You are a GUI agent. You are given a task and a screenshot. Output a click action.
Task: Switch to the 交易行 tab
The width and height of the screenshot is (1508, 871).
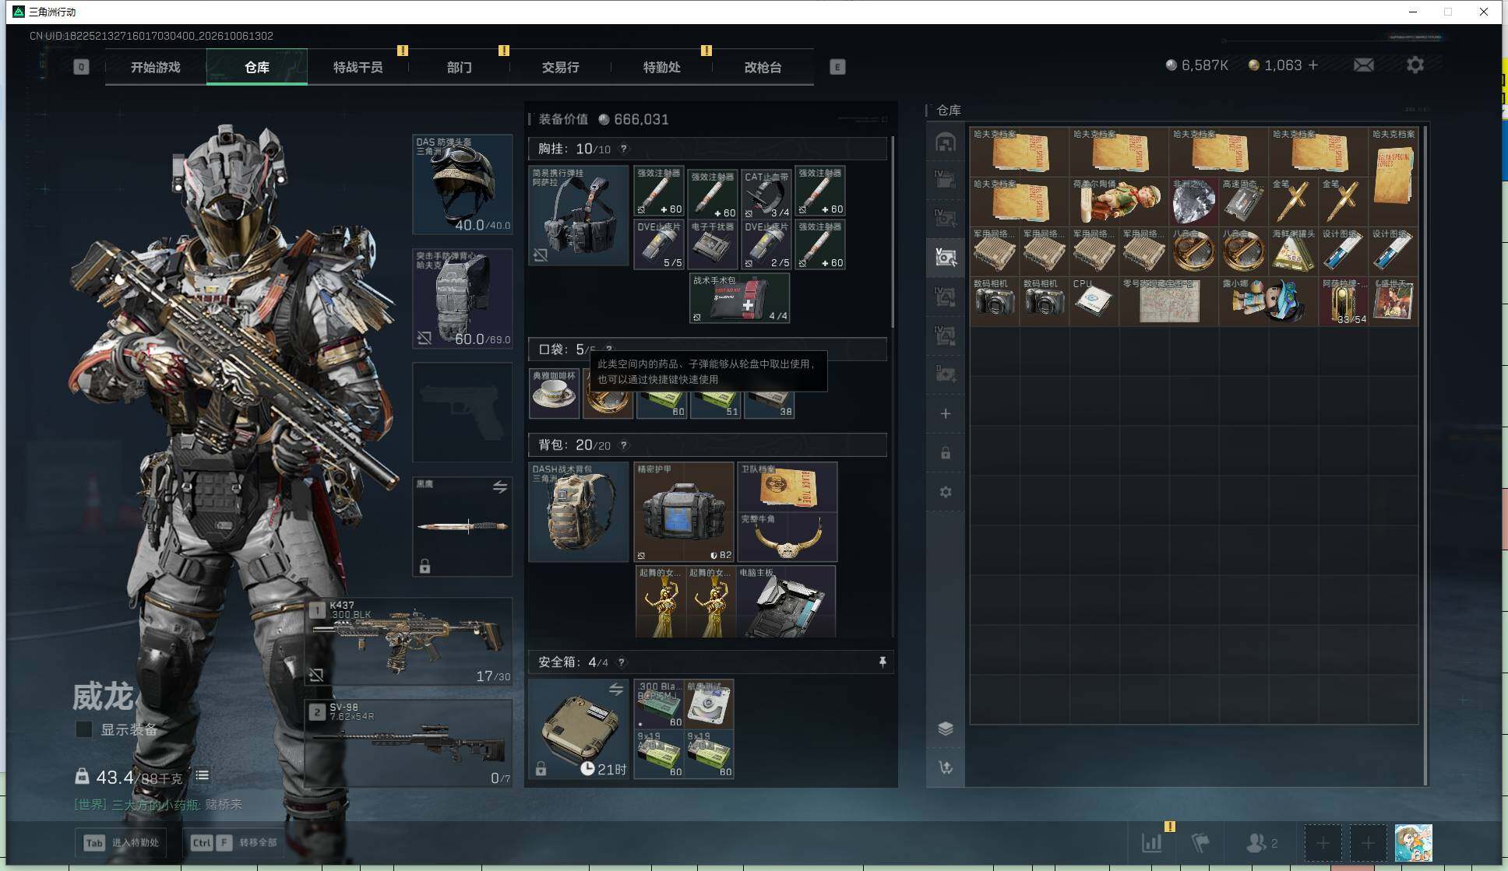coord(561,67)
